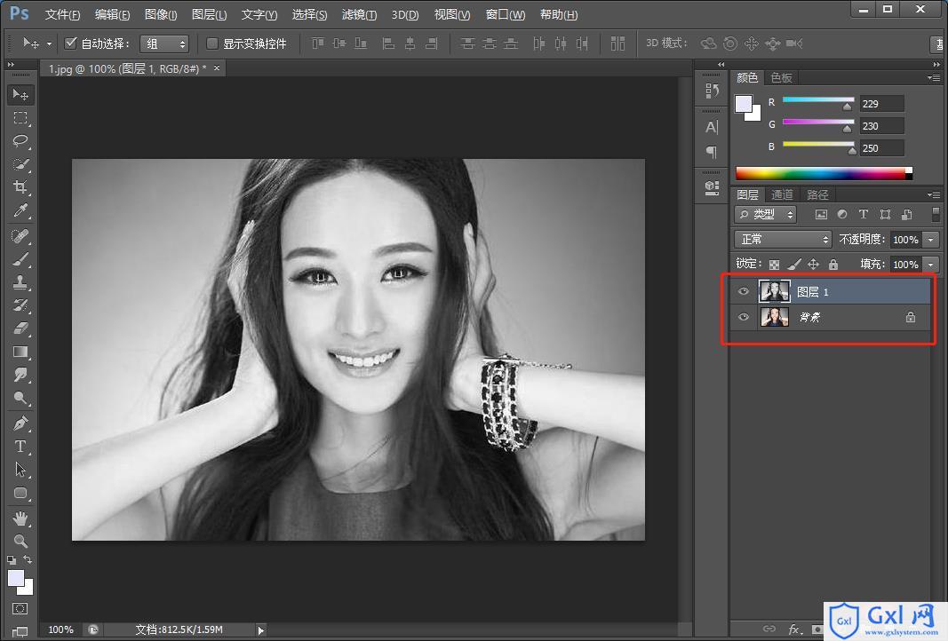Select the Lasso tool
Screen dimensions: 948x641
(x=20, y=141)
